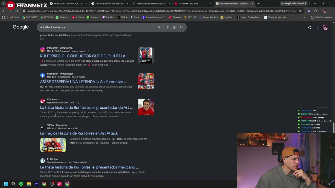Play the TikTok video thumbnail preview
Viewport: 335px width, 188px height.
pos(53,145)
